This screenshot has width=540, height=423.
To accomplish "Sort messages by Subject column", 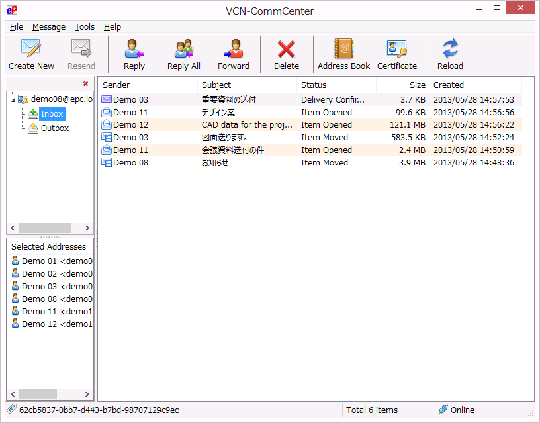I will point(247,85).
